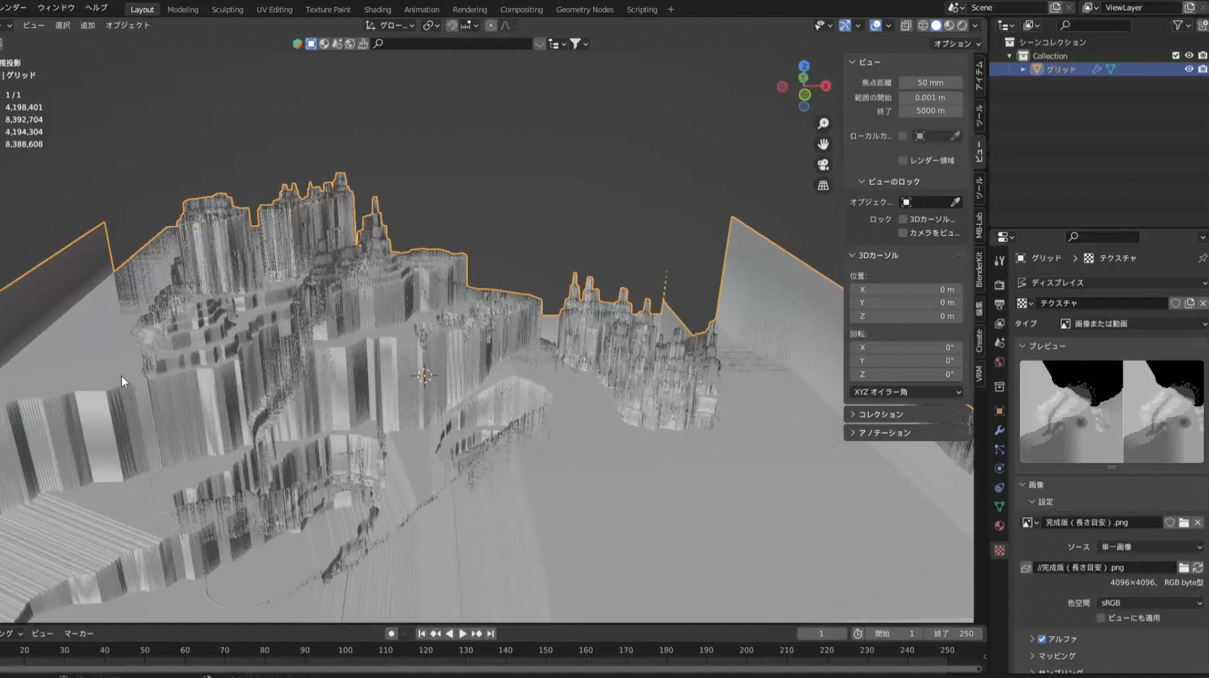Viewport: 1209px width, 678px height.
Task: Click the 焦点距離 50 mm field
Action: pyautogui.click(x=930, y=82)
